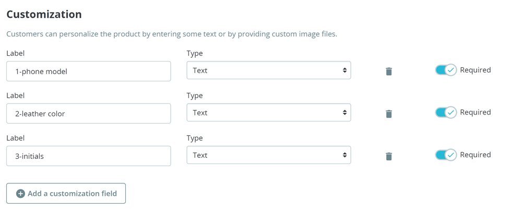This screenshot has width=509, height=212.
Task: Remove the 3-initials field with trash icon
Action: pos(388,156)
